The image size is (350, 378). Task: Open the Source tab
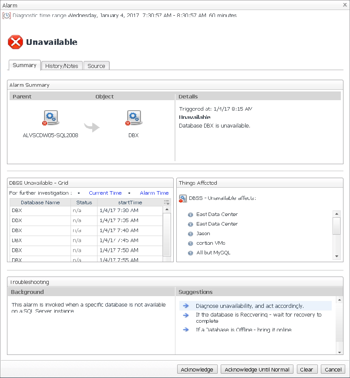tap(96, 66)
